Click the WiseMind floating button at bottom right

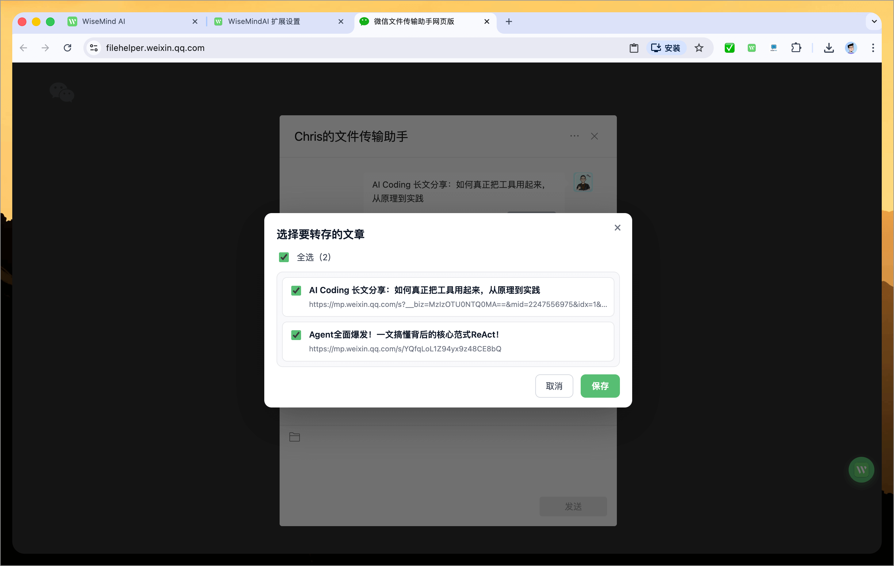pyautogui.click(x=861, y=469)
